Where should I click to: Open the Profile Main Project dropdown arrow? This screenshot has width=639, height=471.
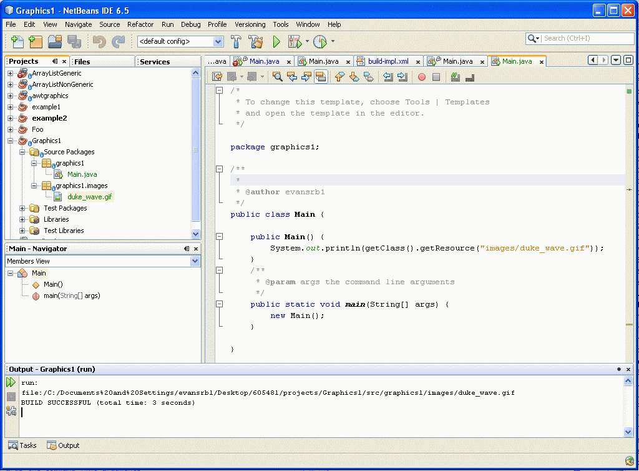click(333, 41)
